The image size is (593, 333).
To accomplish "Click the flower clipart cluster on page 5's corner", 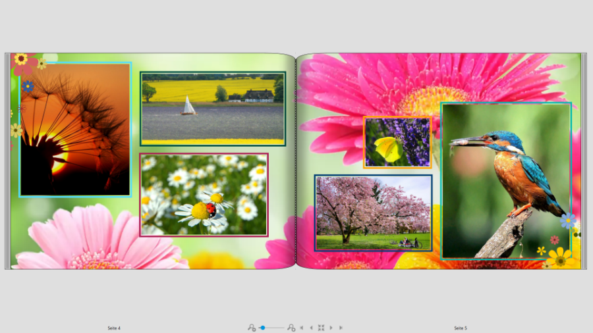I will (559, 241).
